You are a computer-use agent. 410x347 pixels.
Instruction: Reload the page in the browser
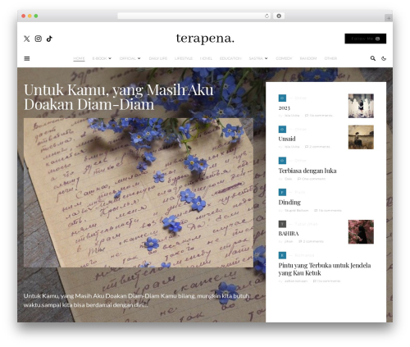coord(266,16)
